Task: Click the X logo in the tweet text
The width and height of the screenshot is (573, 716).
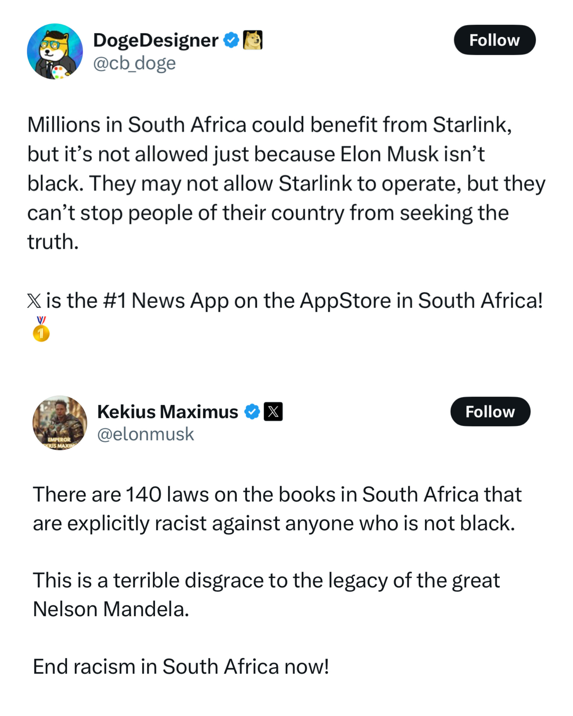Action: click(34, 301)
